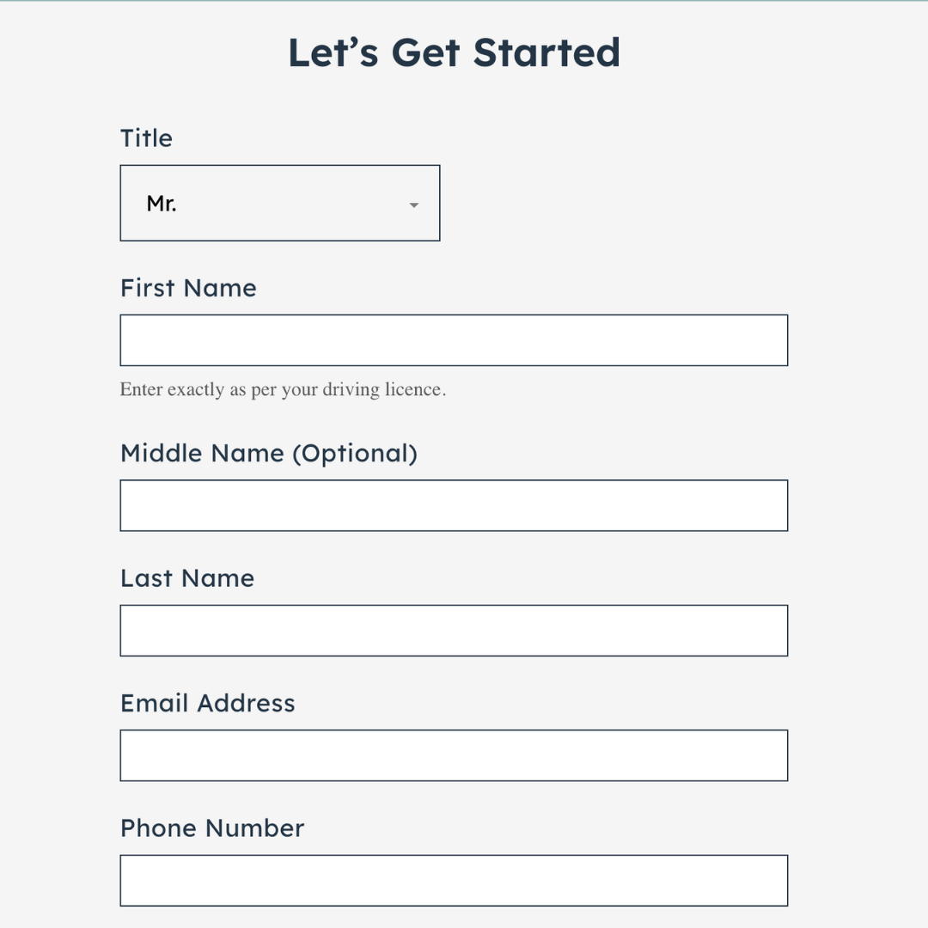Click the 'First Name' field label
The image size is (928, 928).
click(188, 288)
